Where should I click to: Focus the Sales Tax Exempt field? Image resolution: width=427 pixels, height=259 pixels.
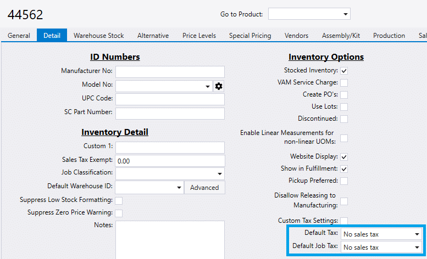[170, 161]
